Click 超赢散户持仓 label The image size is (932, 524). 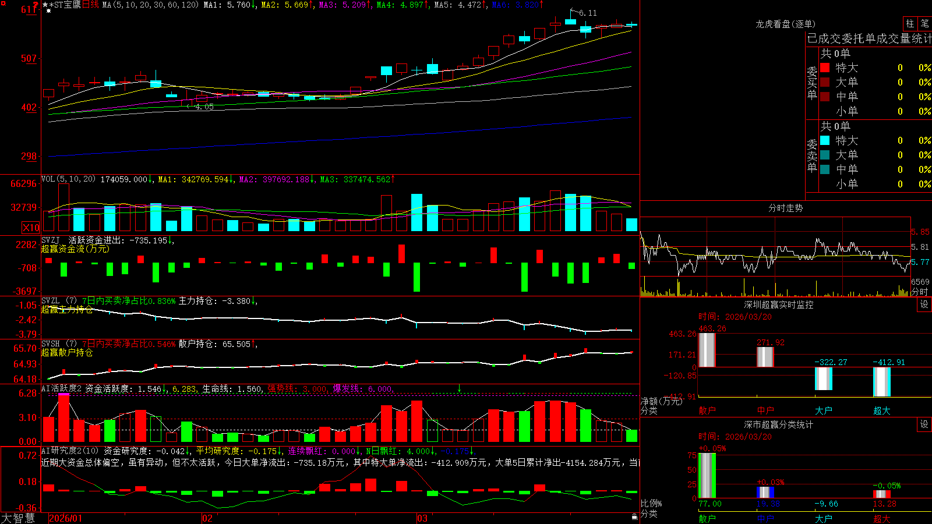coord(67,352)
